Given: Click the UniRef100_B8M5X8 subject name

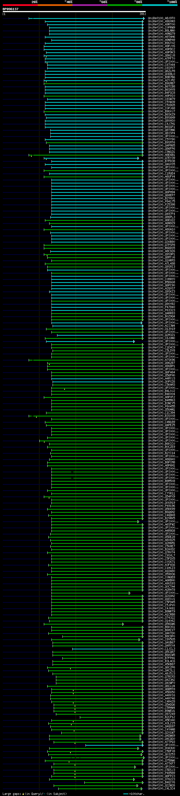Looking at the screenshot, I should click(x=161, y=481).
